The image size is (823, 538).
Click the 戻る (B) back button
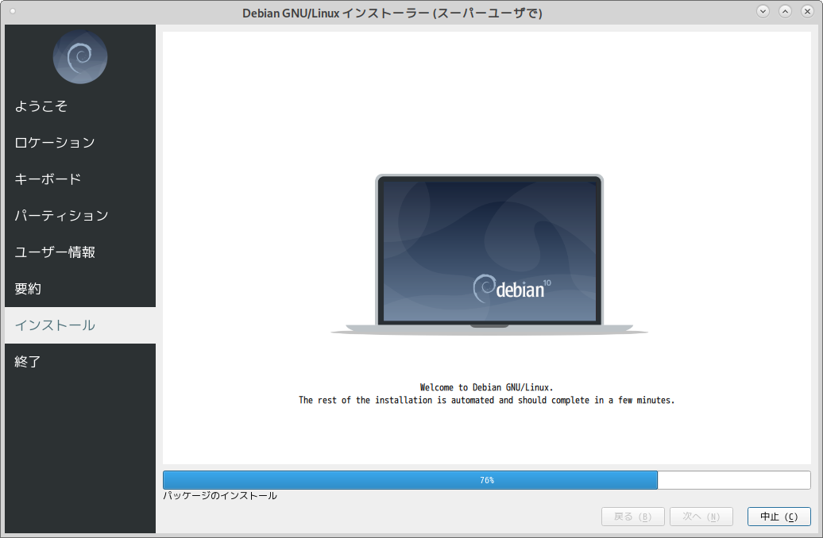tap(633, 517)
